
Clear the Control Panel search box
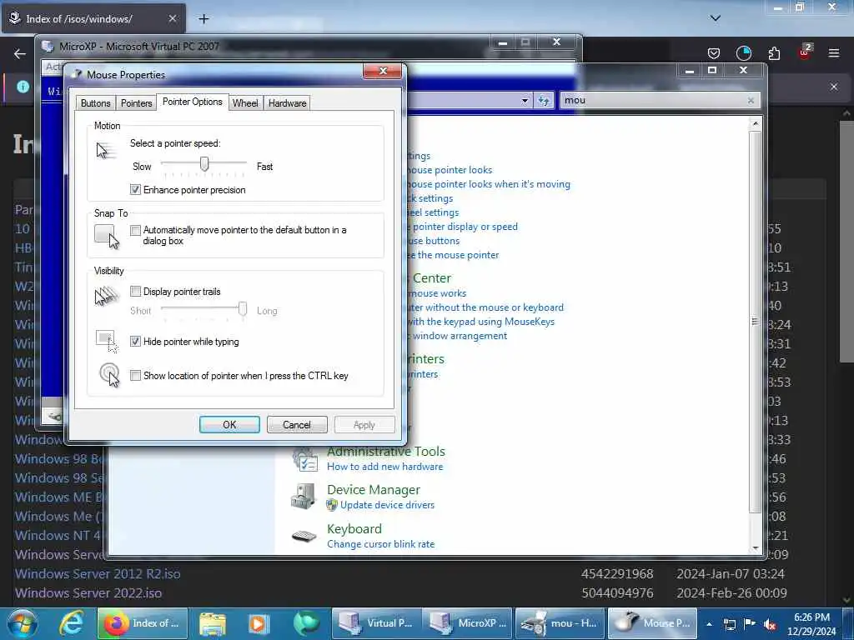[751, 100]
